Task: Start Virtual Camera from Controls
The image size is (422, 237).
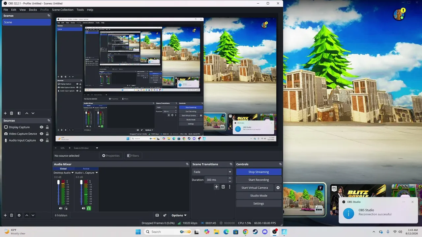Action: [x=255, y=188]
